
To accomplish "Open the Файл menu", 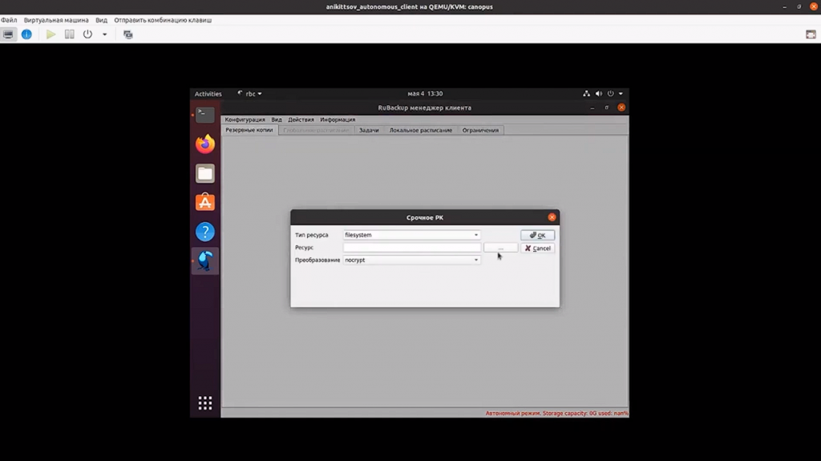I will point(9,20).
